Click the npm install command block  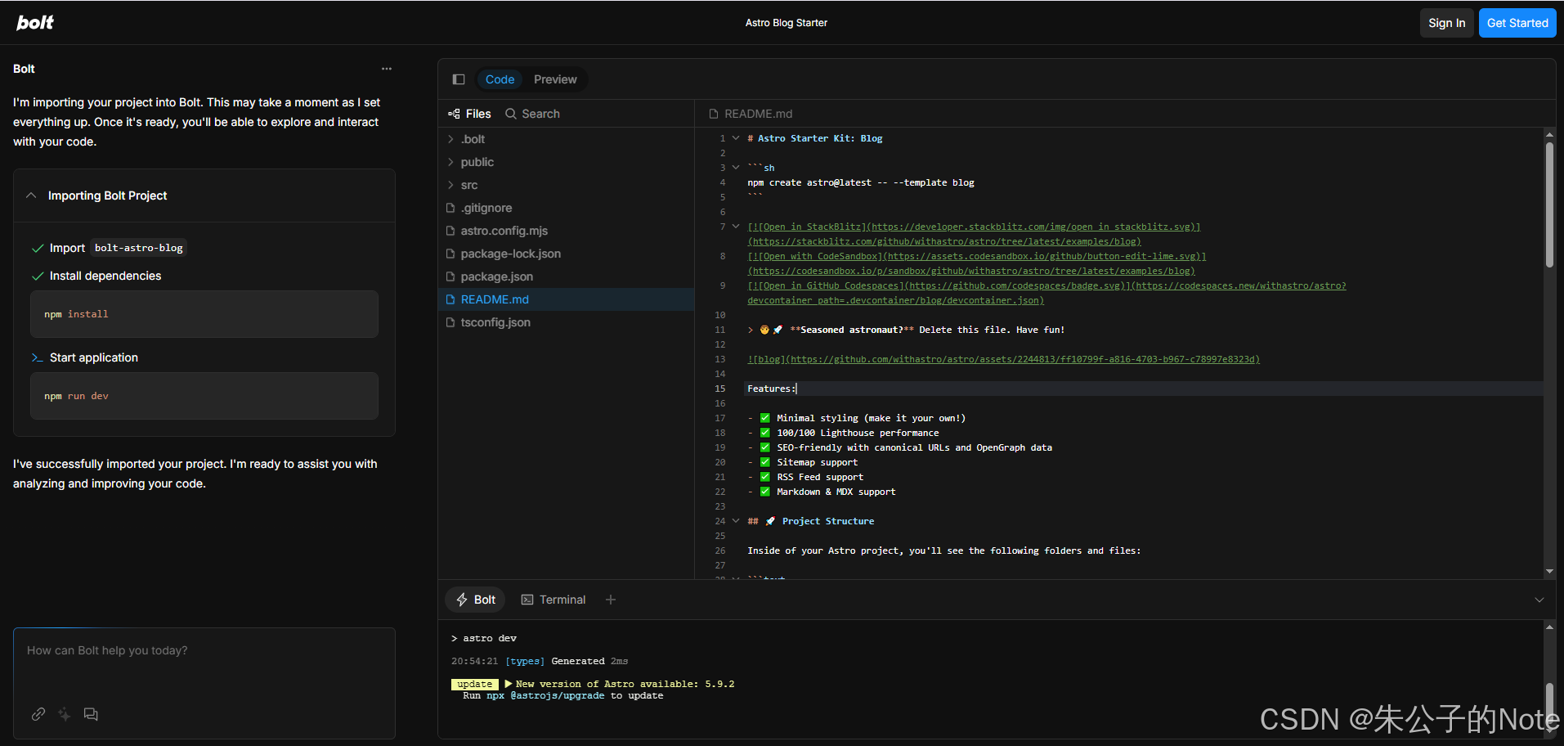click(204, 314)
